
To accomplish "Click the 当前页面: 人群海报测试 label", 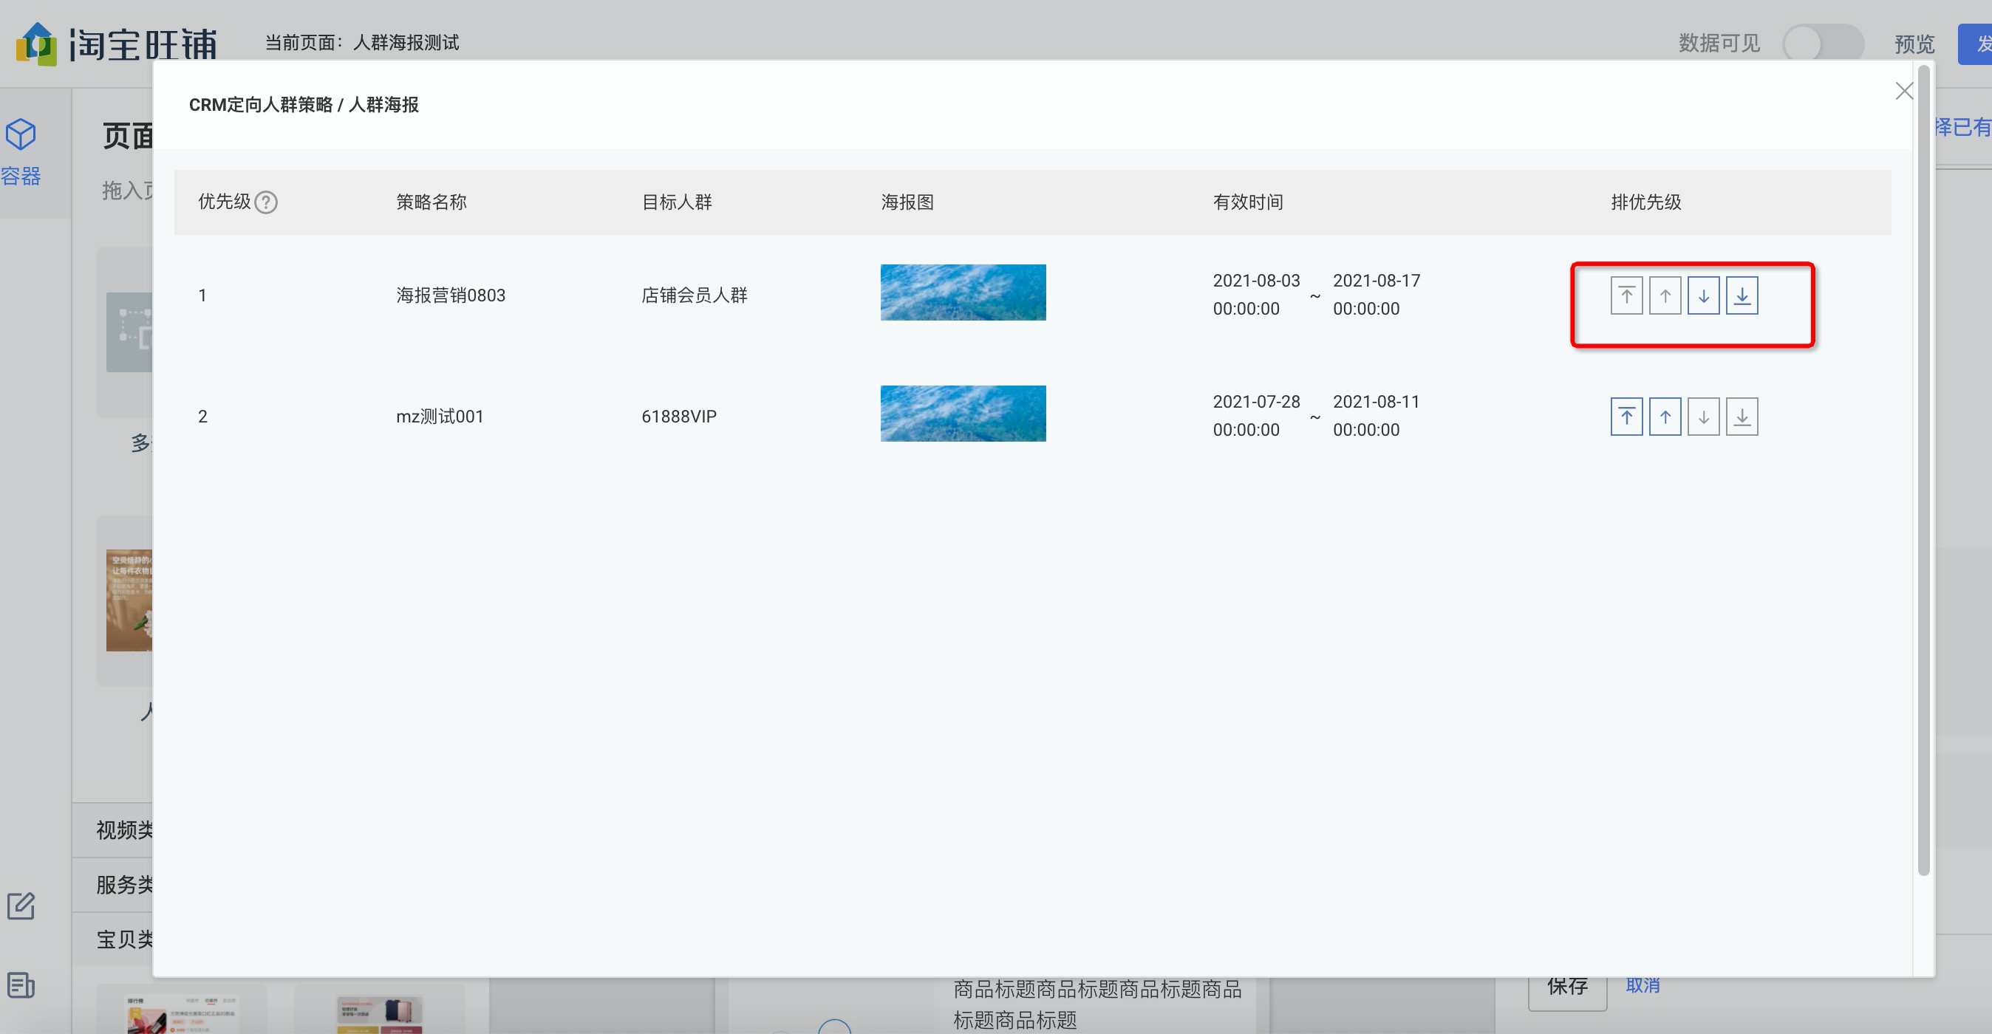I will [x=362, y=43].
